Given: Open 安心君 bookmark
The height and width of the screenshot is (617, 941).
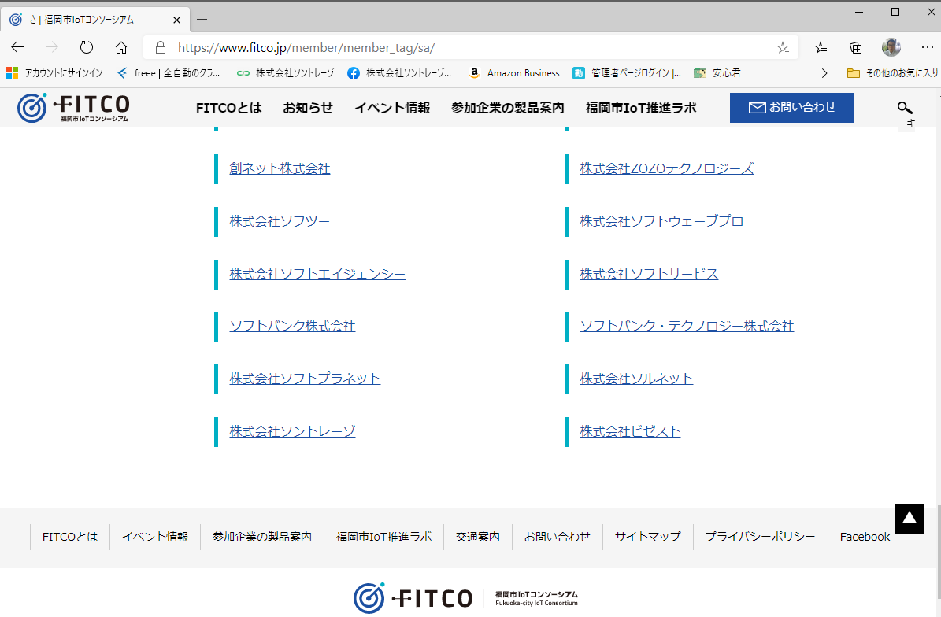Looking at the screenshot, I should [717, 72].
